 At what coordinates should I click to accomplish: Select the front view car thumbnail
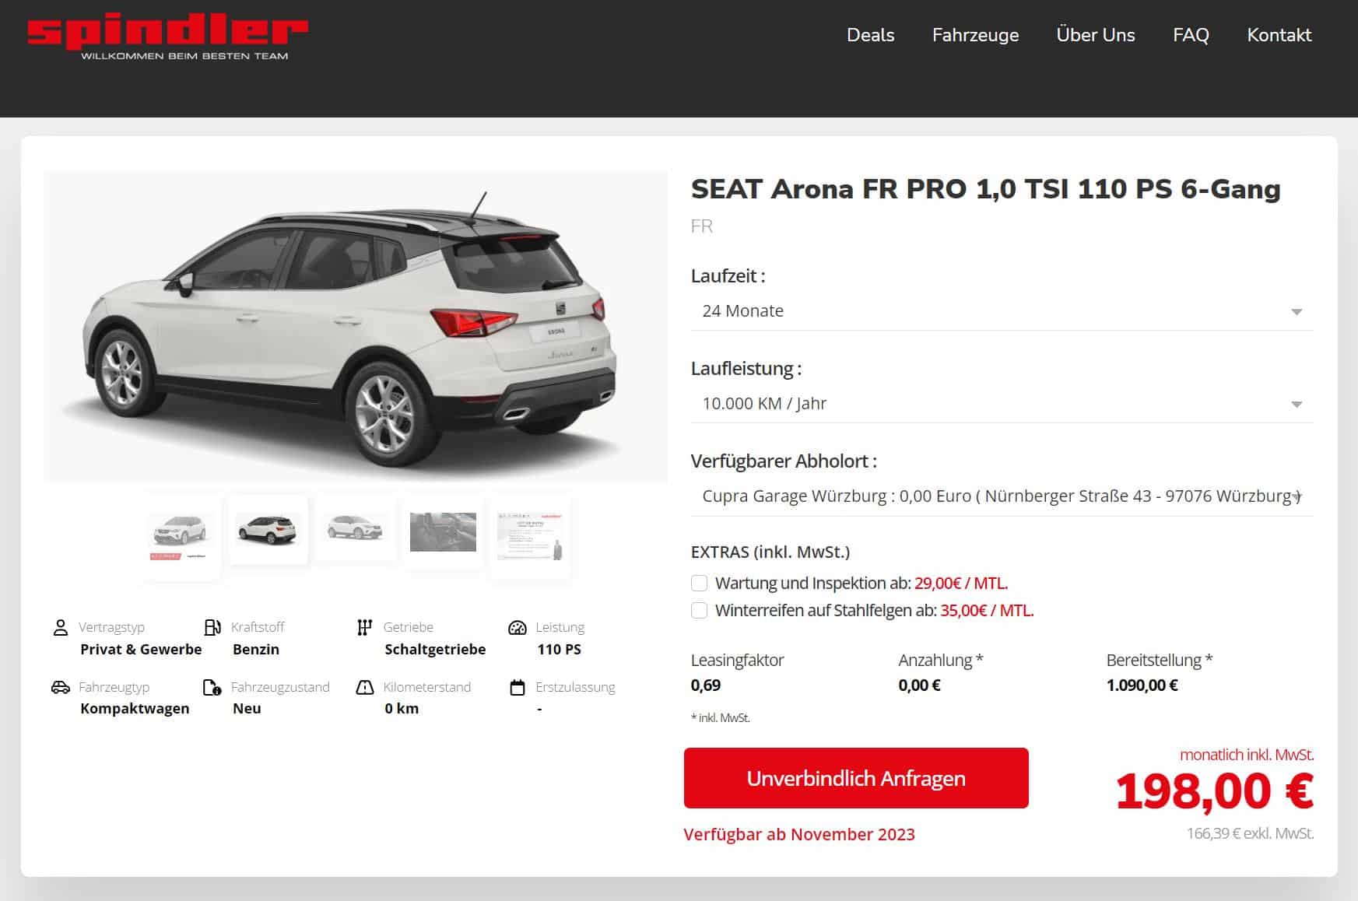point(181,537)
